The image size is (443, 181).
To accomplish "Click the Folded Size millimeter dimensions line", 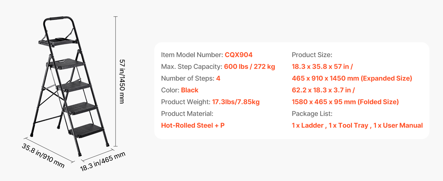I will (345, 102).
